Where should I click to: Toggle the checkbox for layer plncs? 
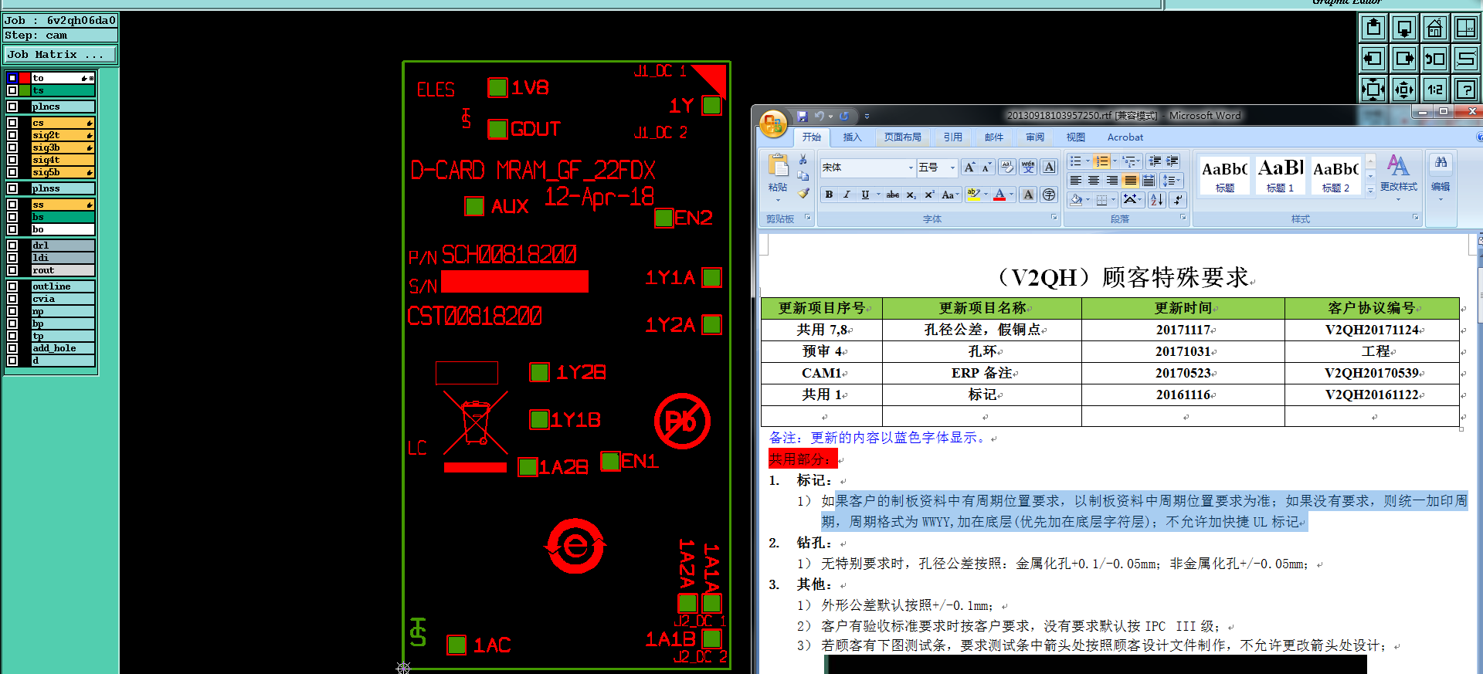12,107
